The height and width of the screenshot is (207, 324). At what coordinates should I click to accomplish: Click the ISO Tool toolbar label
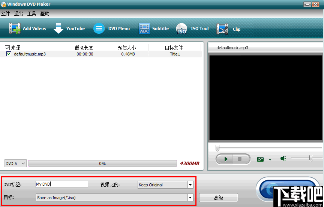tap(199, 28)
